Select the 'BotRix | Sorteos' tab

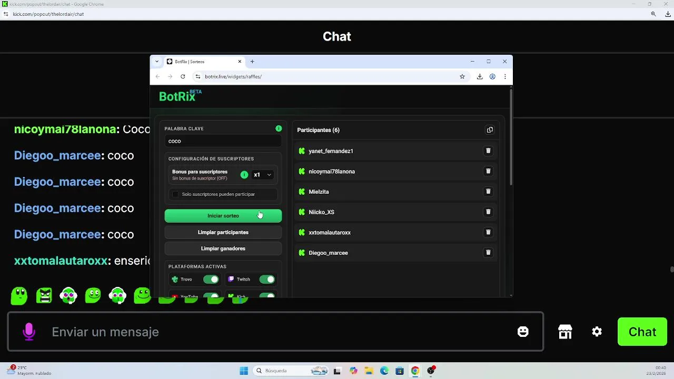204,62
